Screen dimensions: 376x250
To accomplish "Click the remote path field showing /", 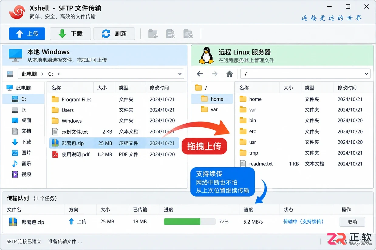I will (305, 74).
